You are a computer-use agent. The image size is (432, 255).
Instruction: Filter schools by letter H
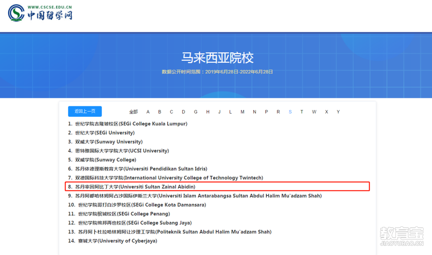click(x=208, y=112)
